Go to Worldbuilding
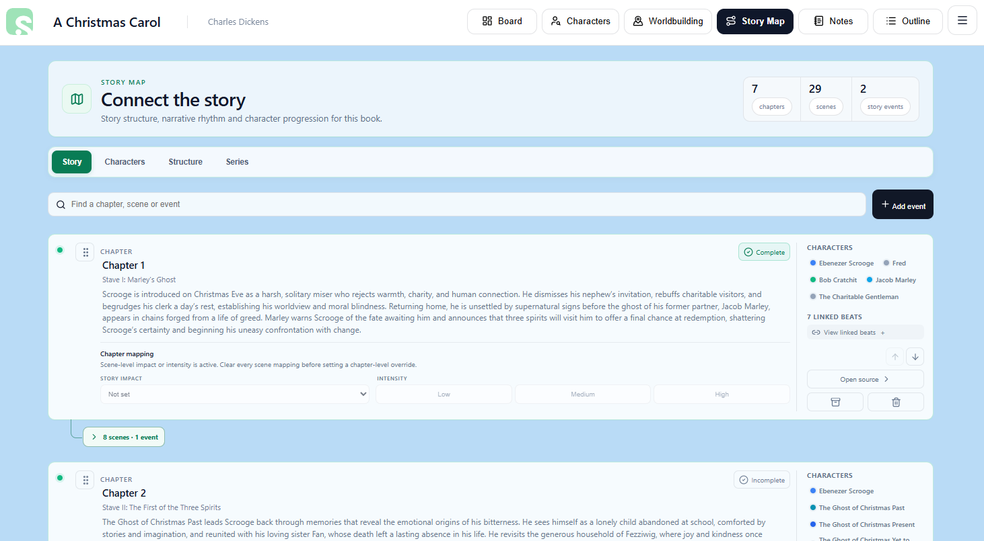This screenshot has width=984, height=541. 668,22
